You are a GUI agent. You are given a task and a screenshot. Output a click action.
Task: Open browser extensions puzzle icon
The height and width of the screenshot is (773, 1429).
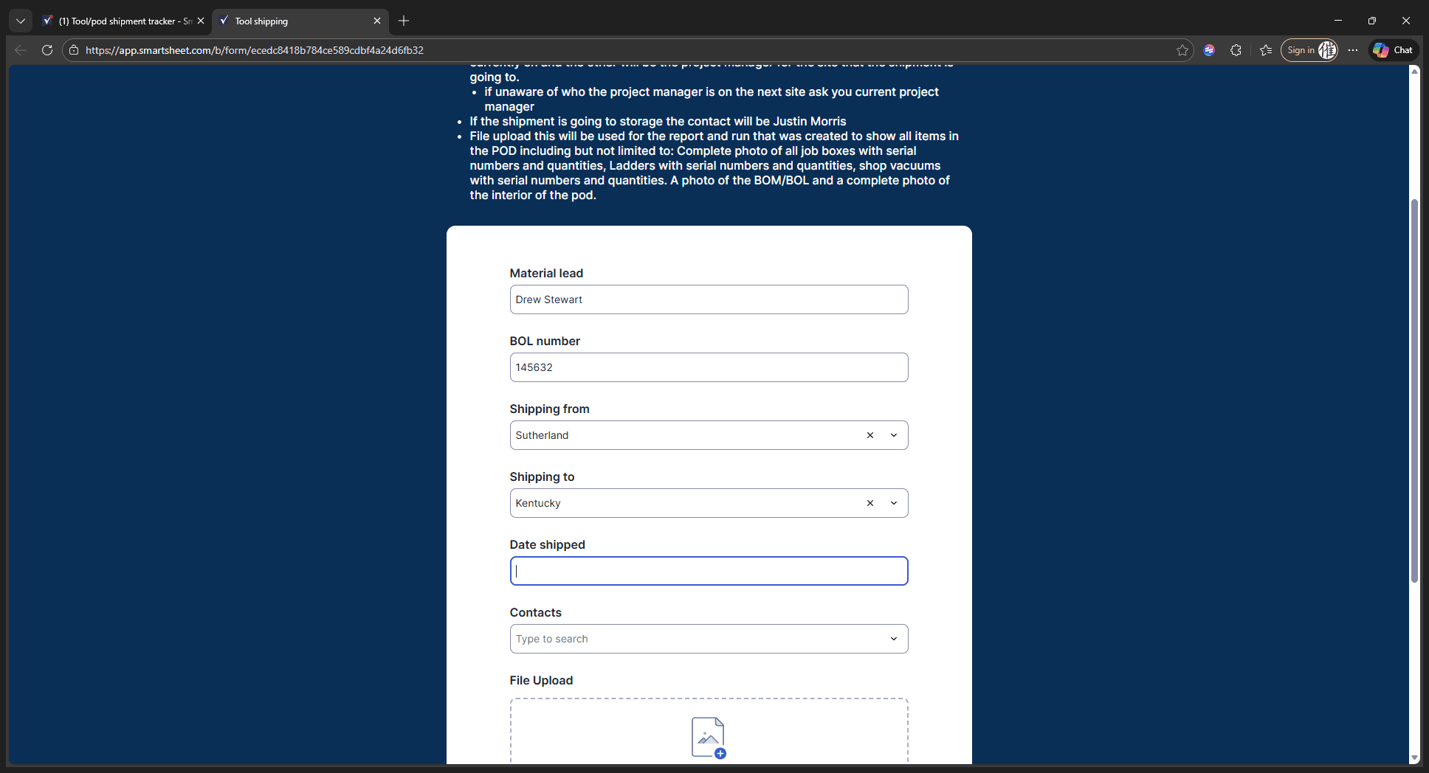[1236, 50]
